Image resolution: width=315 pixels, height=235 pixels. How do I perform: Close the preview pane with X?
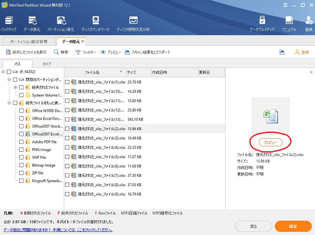311,72
